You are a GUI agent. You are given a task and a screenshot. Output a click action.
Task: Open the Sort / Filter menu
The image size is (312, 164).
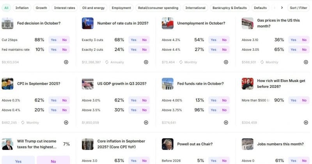pos(298,8)
